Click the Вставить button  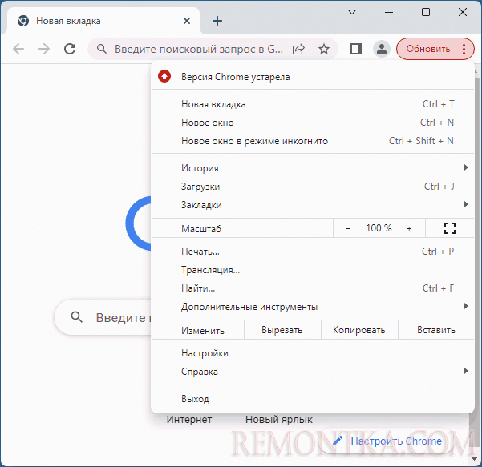click(436, 330)
